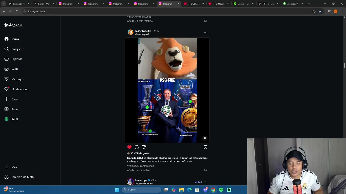Open the Chrome three-dot menu
The height and width of the screenshot is (194, 346).
tap(342, 11)
